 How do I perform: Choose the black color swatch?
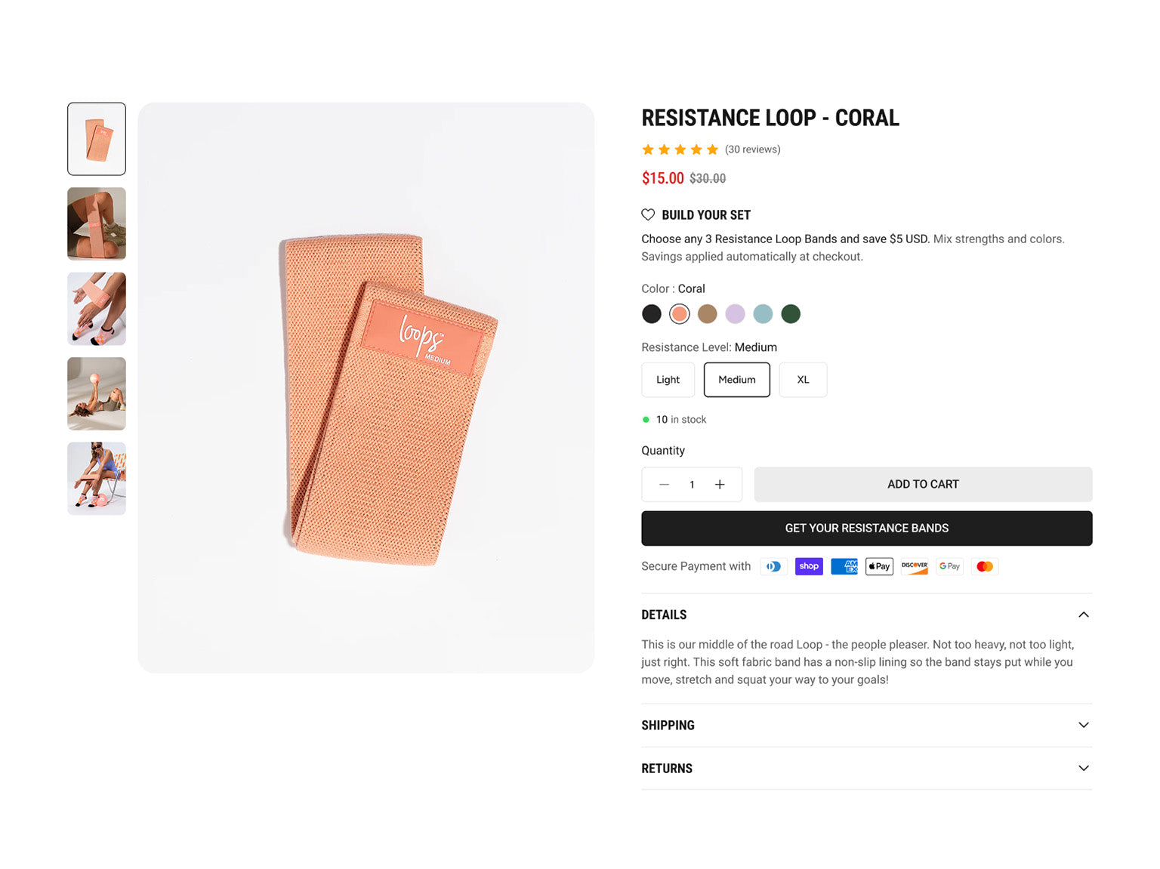652,314
